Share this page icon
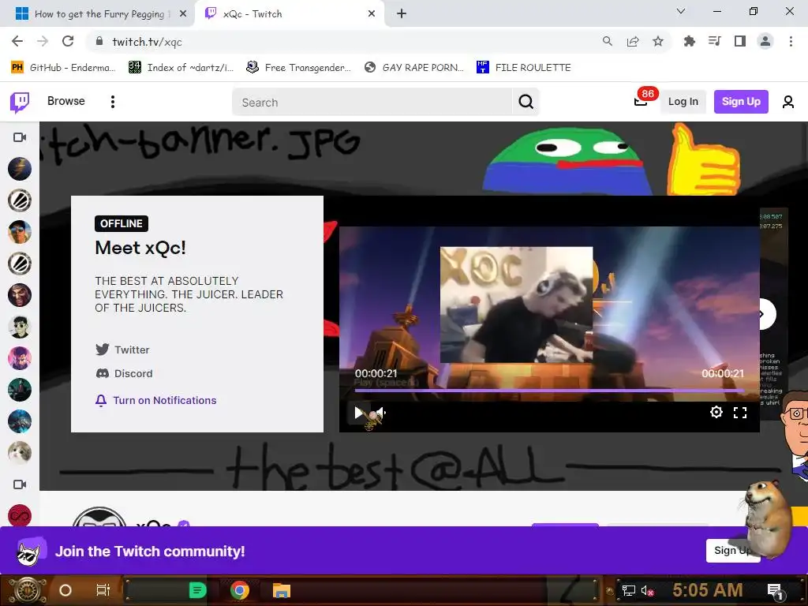808x606 pixels. [633, 41]
